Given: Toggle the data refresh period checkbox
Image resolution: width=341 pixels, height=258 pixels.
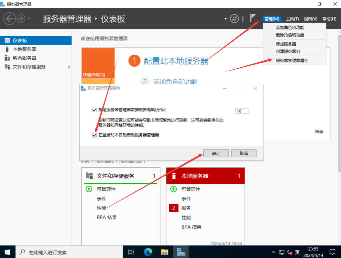Looking at the screenshot, I should pos(94,110).
